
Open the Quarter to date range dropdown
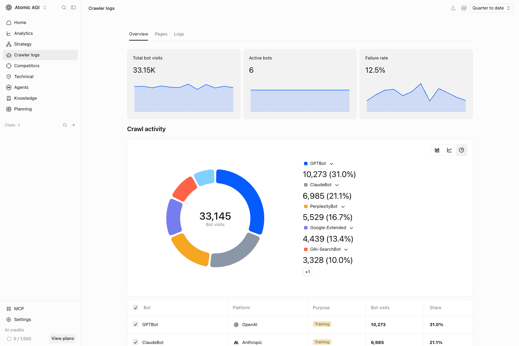coord(492,8)
